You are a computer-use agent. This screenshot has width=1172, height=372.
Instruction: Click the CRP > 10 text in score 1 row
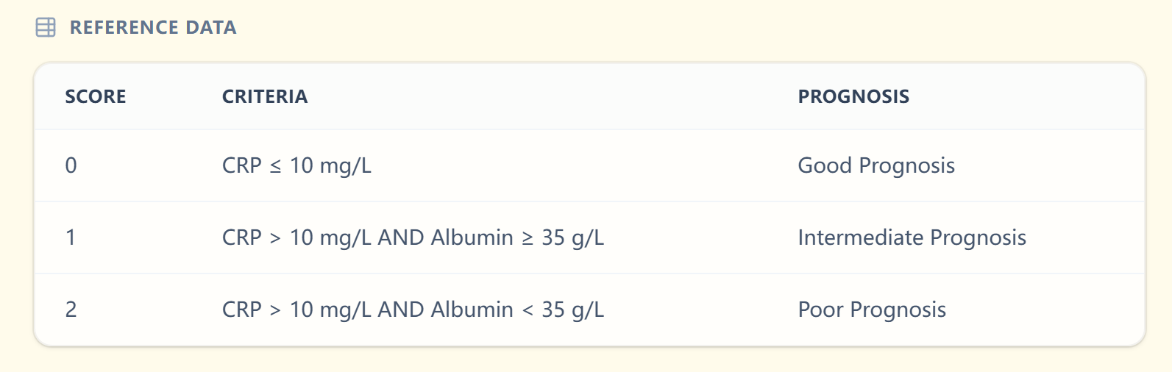click(x=268, y=237)
